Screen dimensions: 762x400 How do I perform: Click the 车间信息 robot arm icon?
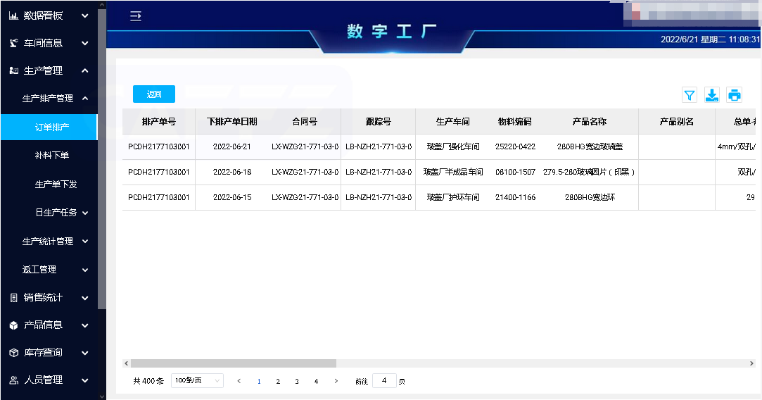[x=13, y=43]
